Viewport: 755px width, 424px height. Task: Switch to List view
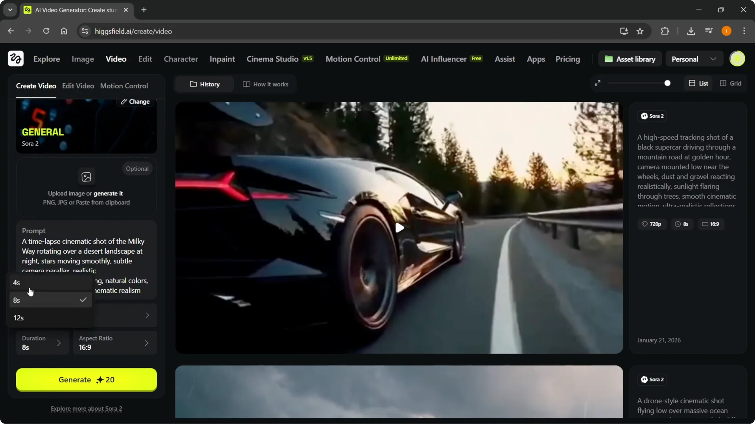pyautogui.click(x=698, y=83)
